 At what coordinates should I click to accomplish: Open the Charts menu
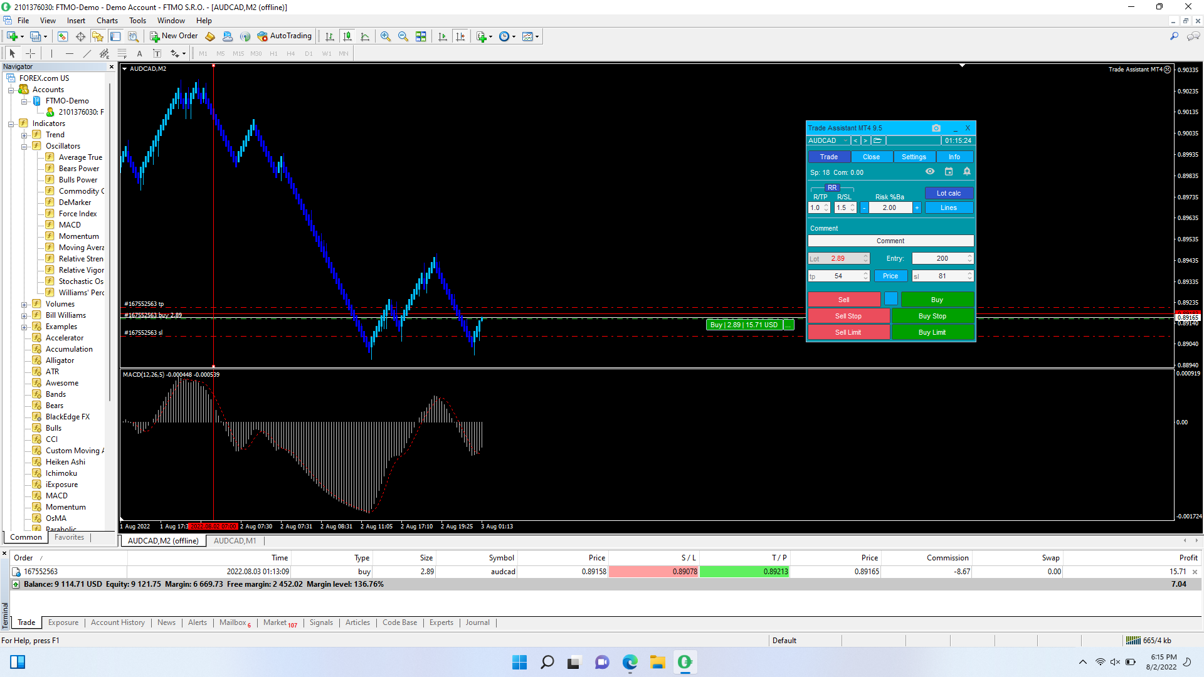pyautogui.click(x=107, y=20)
